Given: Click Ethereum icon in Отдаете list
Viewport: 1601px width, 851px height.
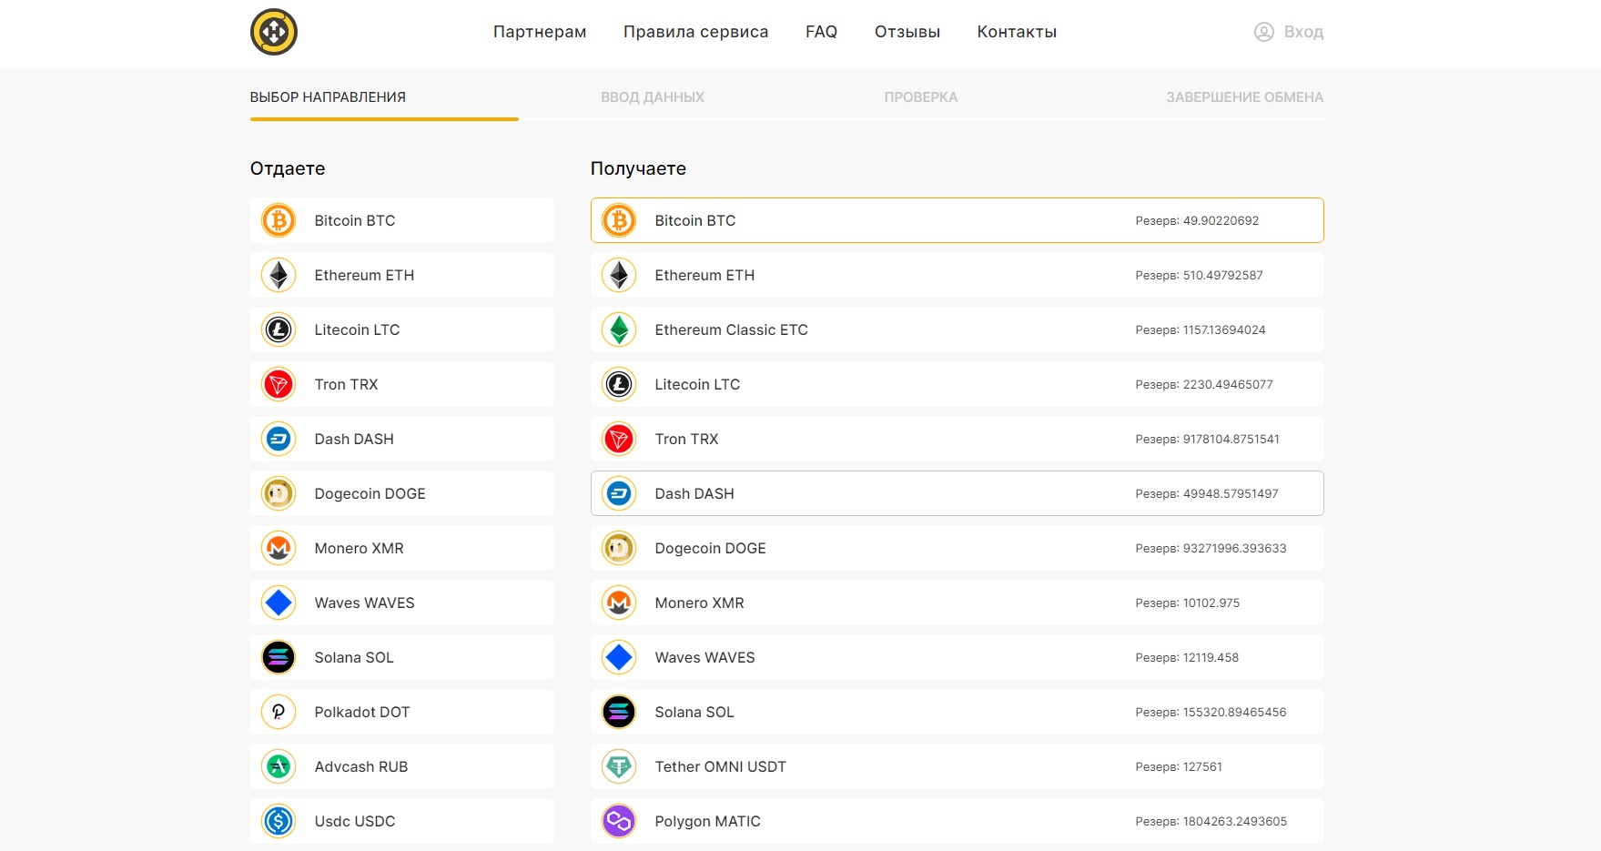Looking at the screenshot, I should tap(279, 275).
